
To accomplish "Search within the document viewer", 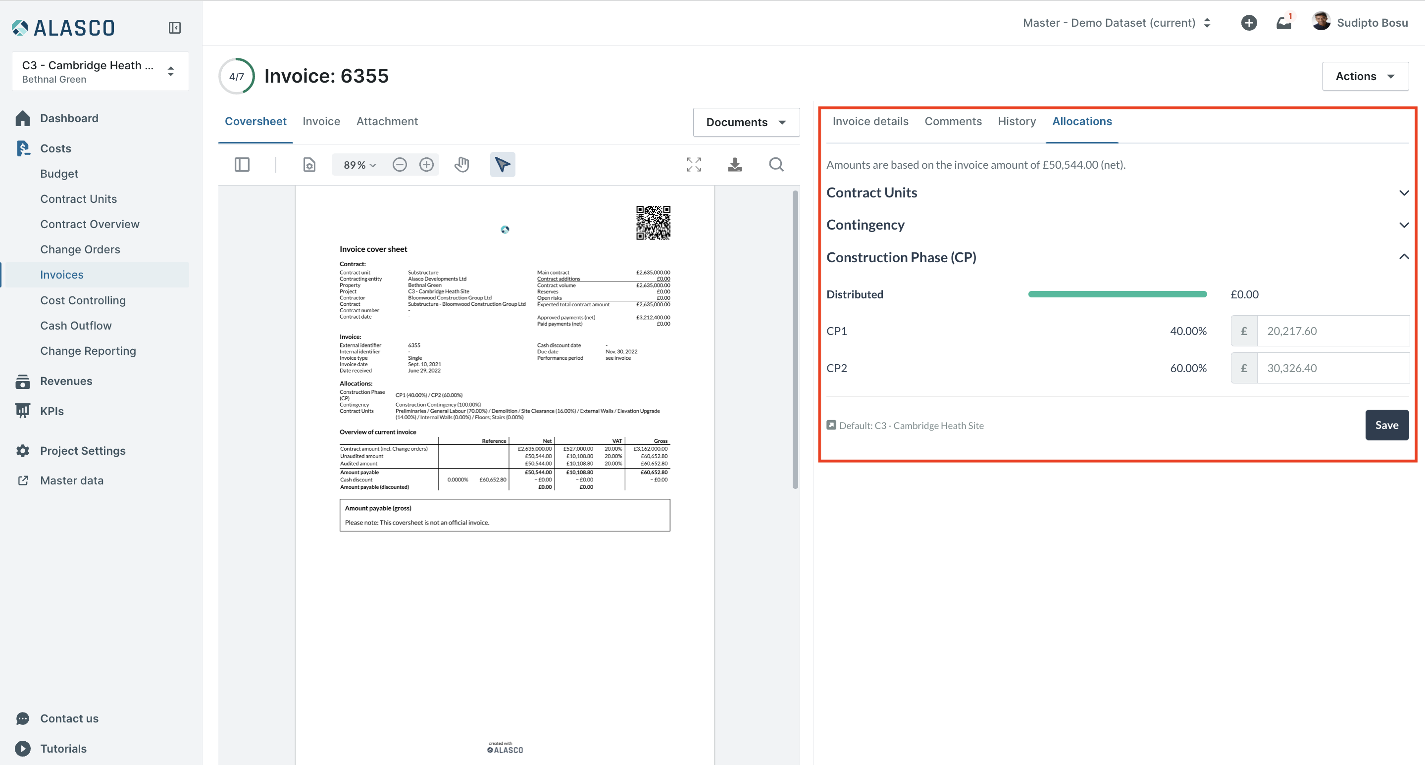I will click(x=776, y=165).
